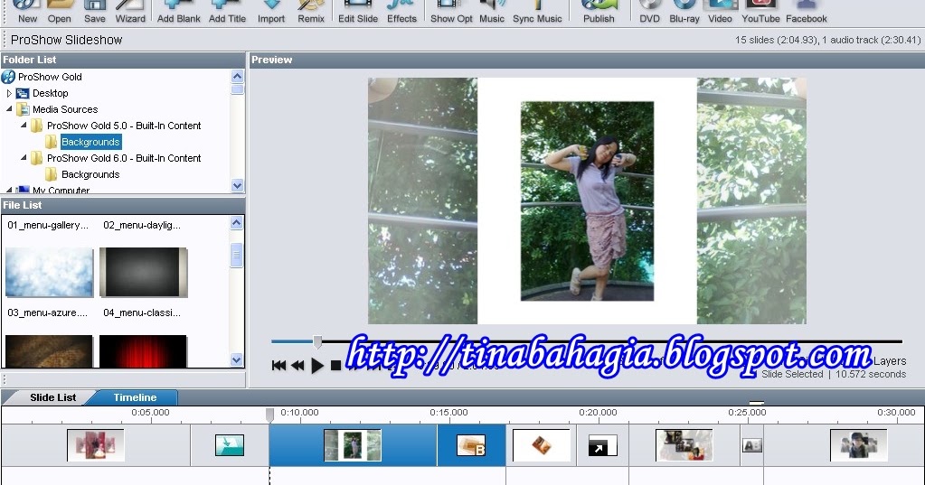Choose DVD output option
Image resolution: width=925 pixels, height=485 pixels.
pyautogui.click(x=649, y=12)
